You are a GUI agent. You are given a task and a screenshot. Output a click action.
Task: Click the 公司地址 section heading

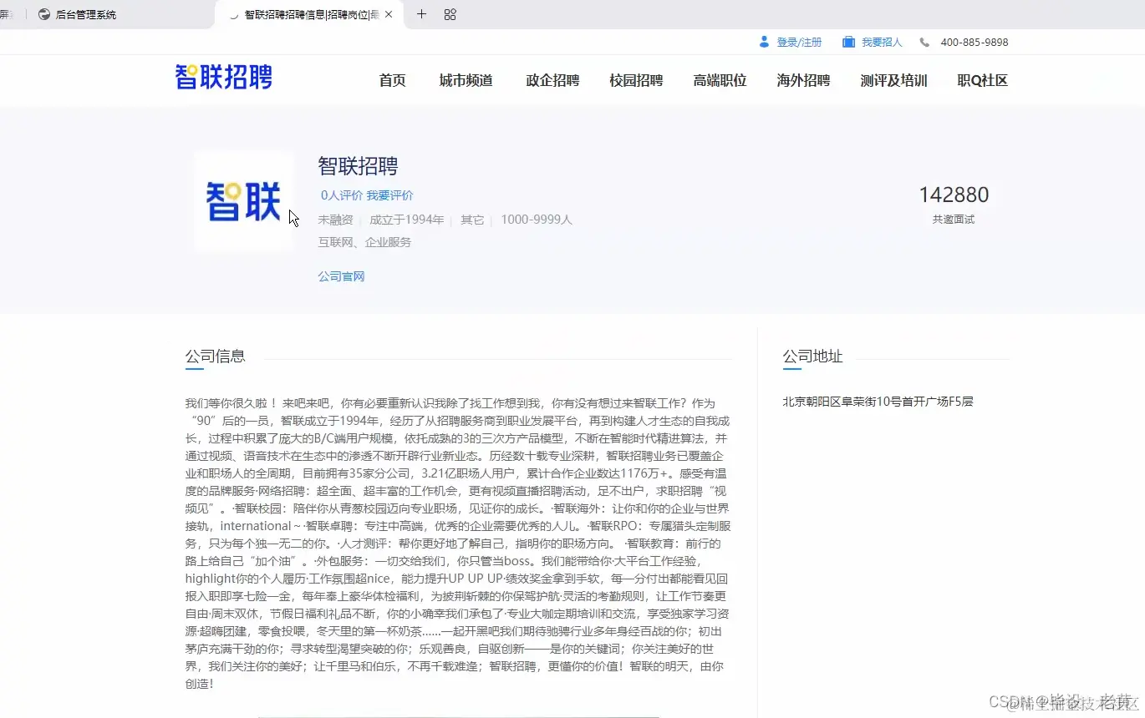pos(812,356)
